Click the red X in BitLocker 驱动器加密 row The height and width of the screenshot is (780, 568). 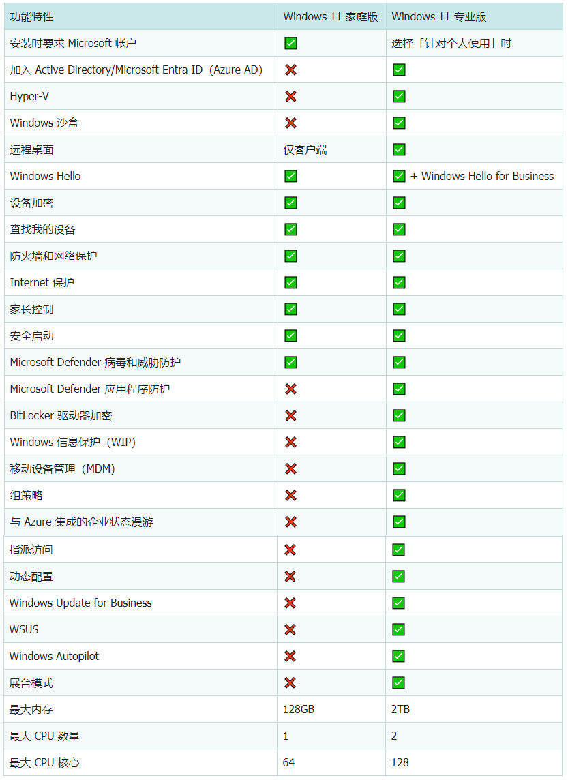pyautogui.click(x=291, y=415)
